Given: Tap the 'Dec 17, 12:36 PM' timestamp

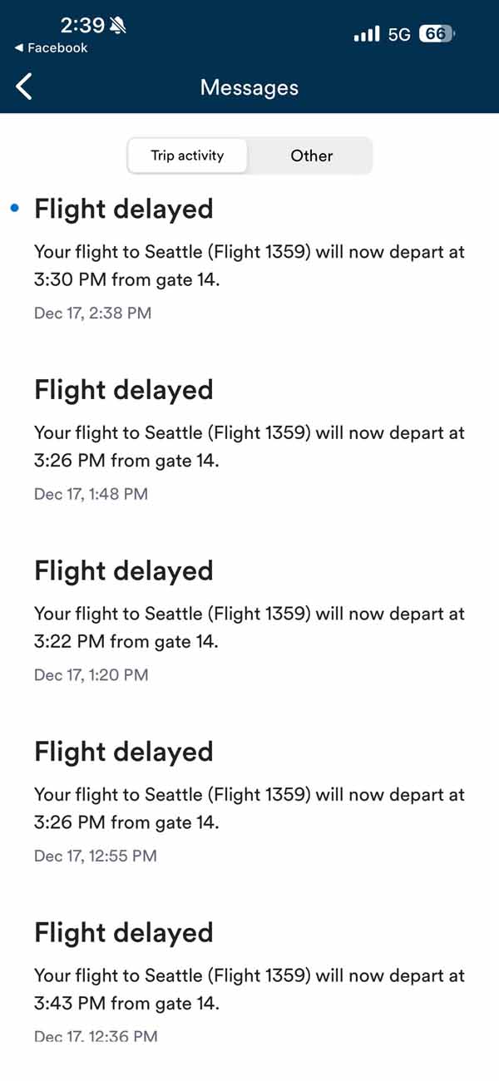Looking at the screenshot, I should 96,1036.
